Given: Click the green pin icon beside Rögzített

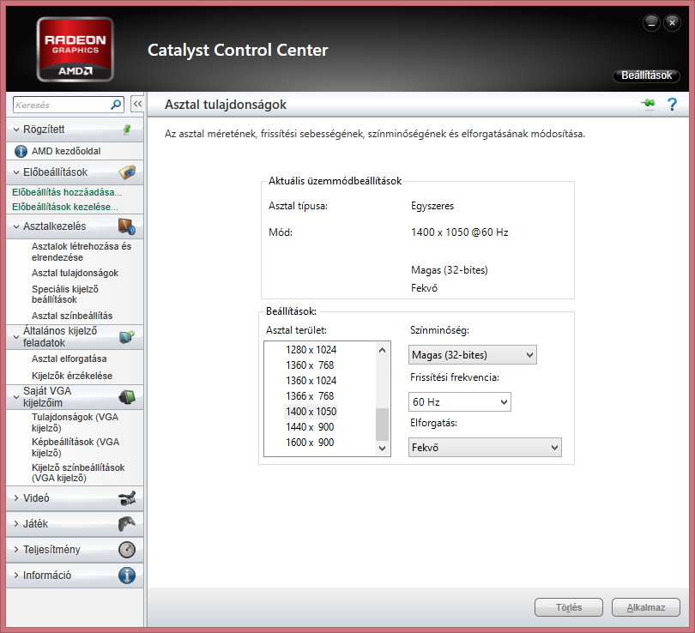Looking at the screenshot, I should [x=127, y=130].
